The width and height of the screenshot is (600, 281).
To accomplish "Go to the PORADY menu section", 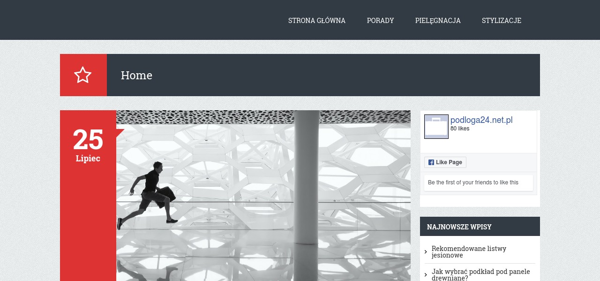I will [380, 20].
